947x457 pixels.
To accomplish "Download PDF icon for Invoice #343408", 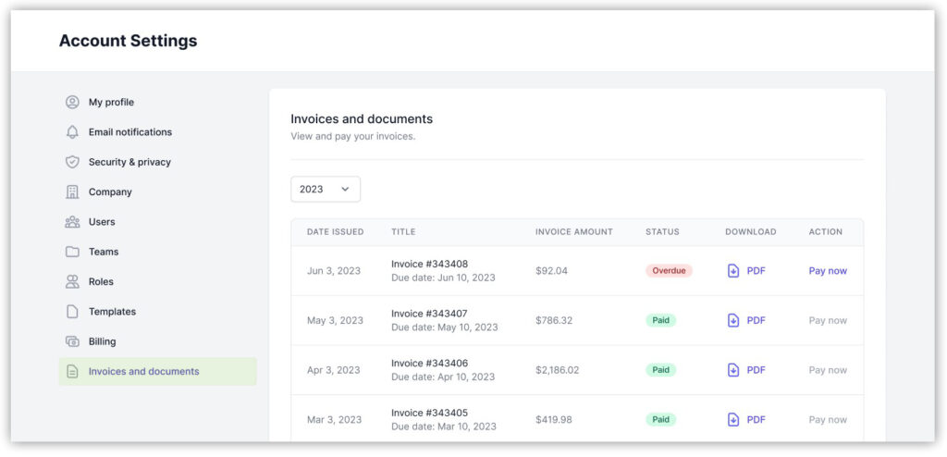I will [x=733, y=271].
